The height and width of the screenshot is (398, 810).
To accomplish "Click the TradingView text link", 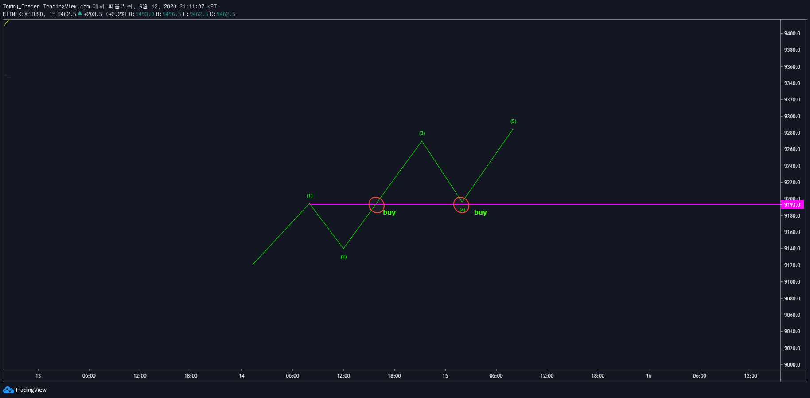I will tap(31, 390).
